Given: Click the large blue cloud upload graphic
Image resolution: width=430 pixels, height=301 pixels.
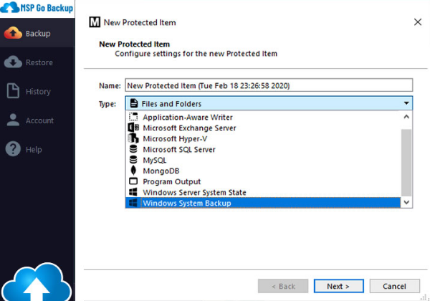Looking at the screenshot, I should 37,282.
